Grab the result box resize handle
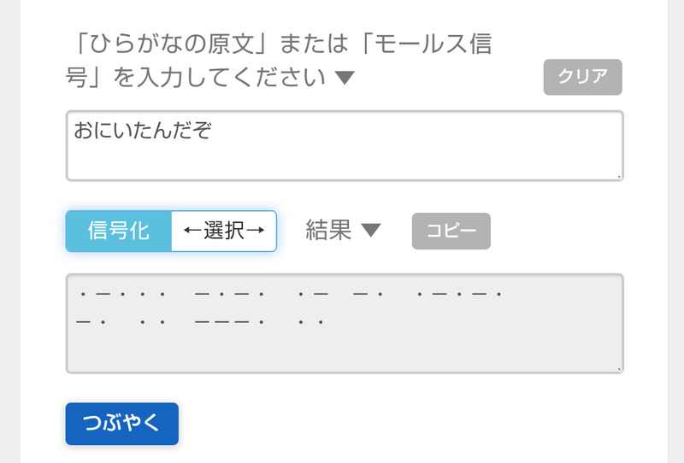Viewport: 684px width, 463px height. click(619, 369)
